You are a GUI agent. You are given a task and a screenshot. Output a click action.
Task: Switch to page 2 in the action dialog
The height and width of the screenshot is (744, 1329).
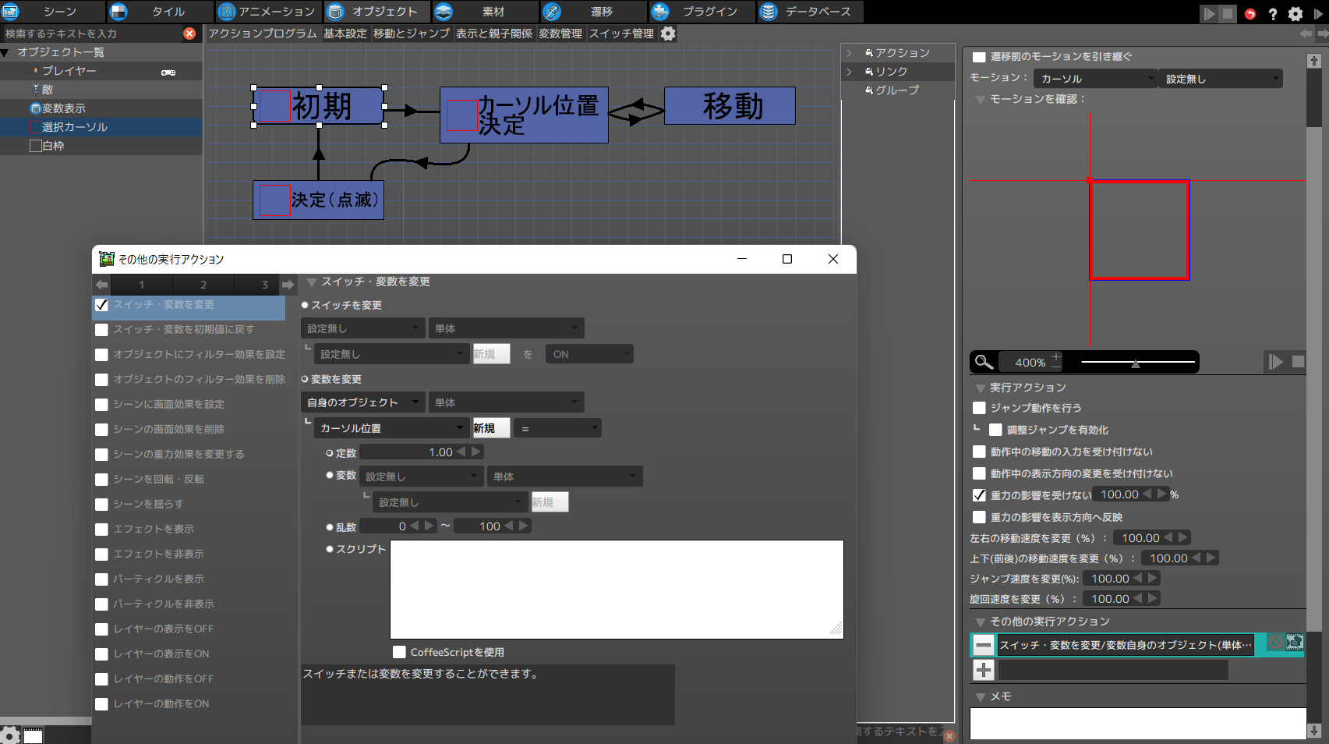pyautogui.click(x=203, y=284)
